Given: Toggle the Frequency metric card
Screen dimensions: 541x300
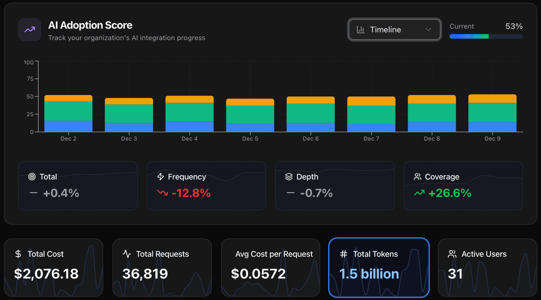Looking at the screenshot, I should [206, 186].
